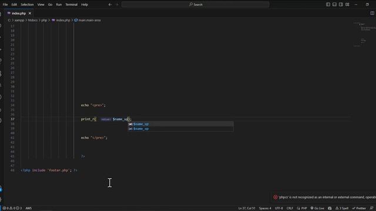This screenshot has width=376, height=211.
Task: Open the View menu
Action: click(41, 5)
